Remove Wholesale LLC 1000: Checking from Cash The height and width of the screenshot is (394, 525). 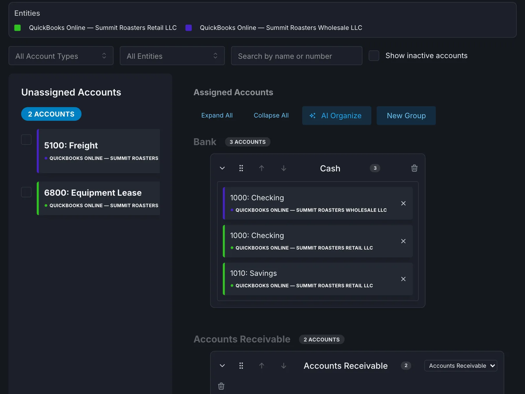click(403, 203)
